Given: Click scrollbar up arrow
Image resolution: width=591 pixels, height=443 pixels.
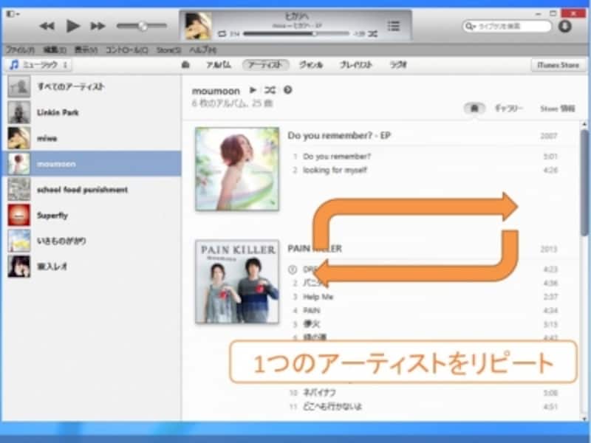Looking at the screenshot, I should (x=584, y=124).
